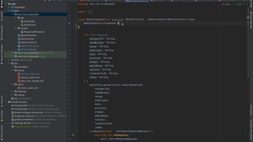Select the res (generated) folder row

click(x=35, y=98)
